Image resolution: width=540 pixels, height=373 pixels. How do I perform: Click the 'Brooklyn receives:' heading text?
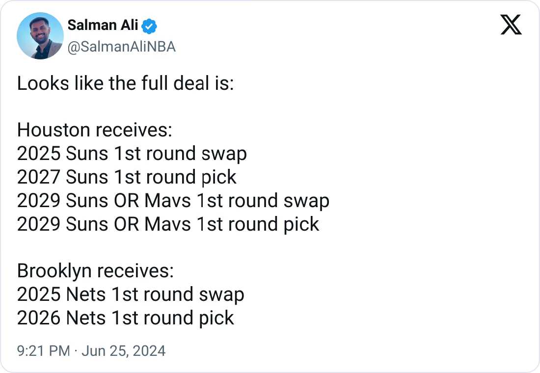pos(95,271)
